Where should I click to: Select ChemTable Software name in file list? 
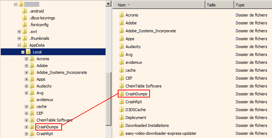pyautogui.click(x=143, y=86)
